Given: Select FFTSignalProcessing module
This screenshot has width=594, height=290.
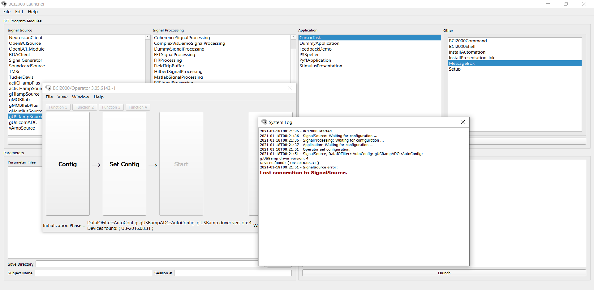Looking at the screenshot, I should (174, 55).
